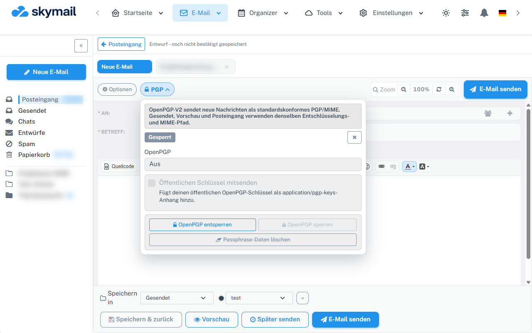The width and height of the screenshot is (532, 333).
Task: Open the Entwürfe folder
Action: pyautogui.click(x=32, y=133)
